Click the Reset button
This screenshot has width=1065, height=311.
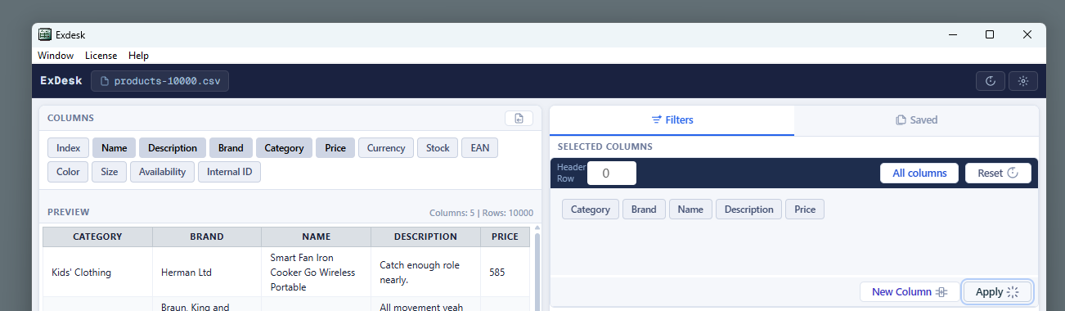998,173
